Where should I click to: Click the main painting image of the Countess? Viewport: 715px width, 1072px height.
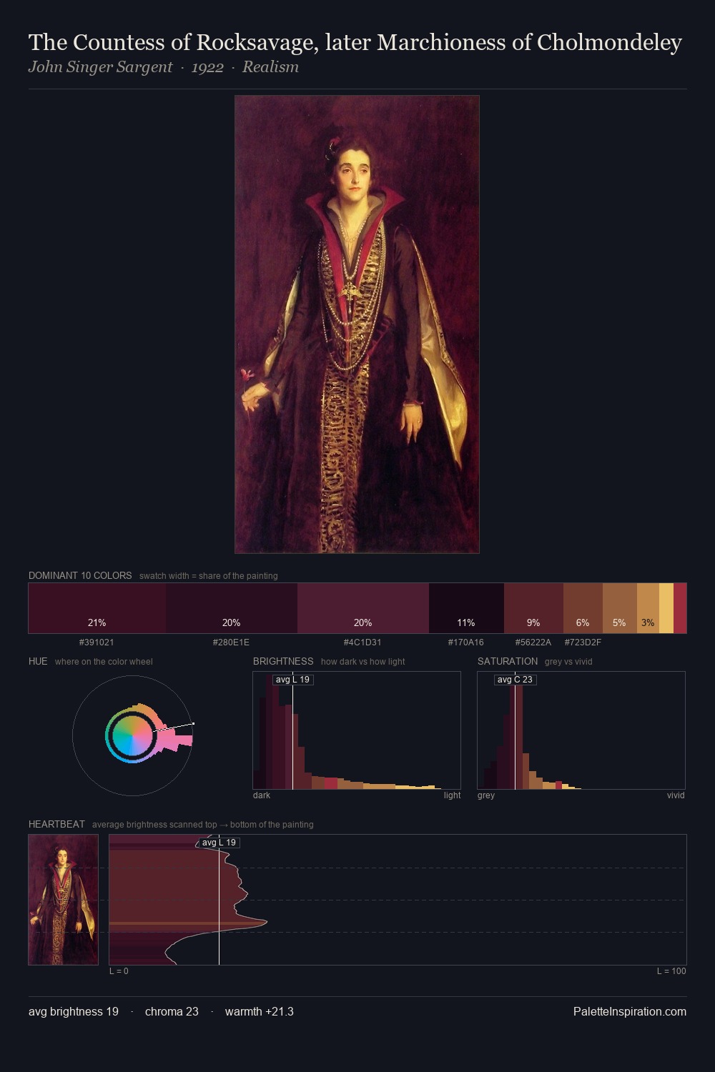point(357,324)
